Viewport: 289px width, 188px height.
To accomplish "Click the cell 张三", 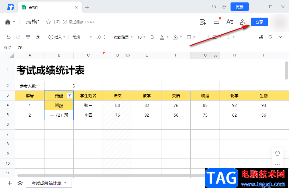I will (88, 105).
